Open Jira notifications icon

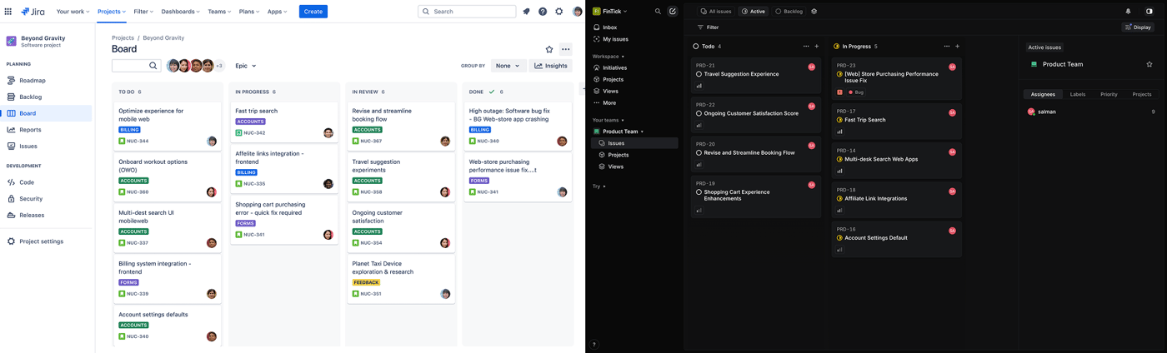[526, 12]
